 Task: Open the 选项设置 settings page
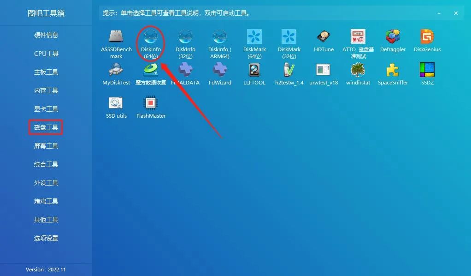coord(46,238)
